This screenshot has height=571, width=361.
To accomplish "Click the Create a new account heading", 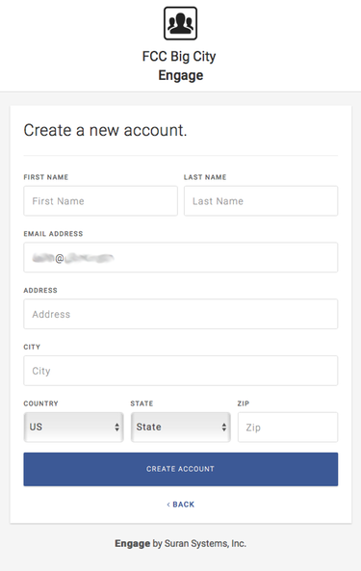I will click(x=105, y=130).
